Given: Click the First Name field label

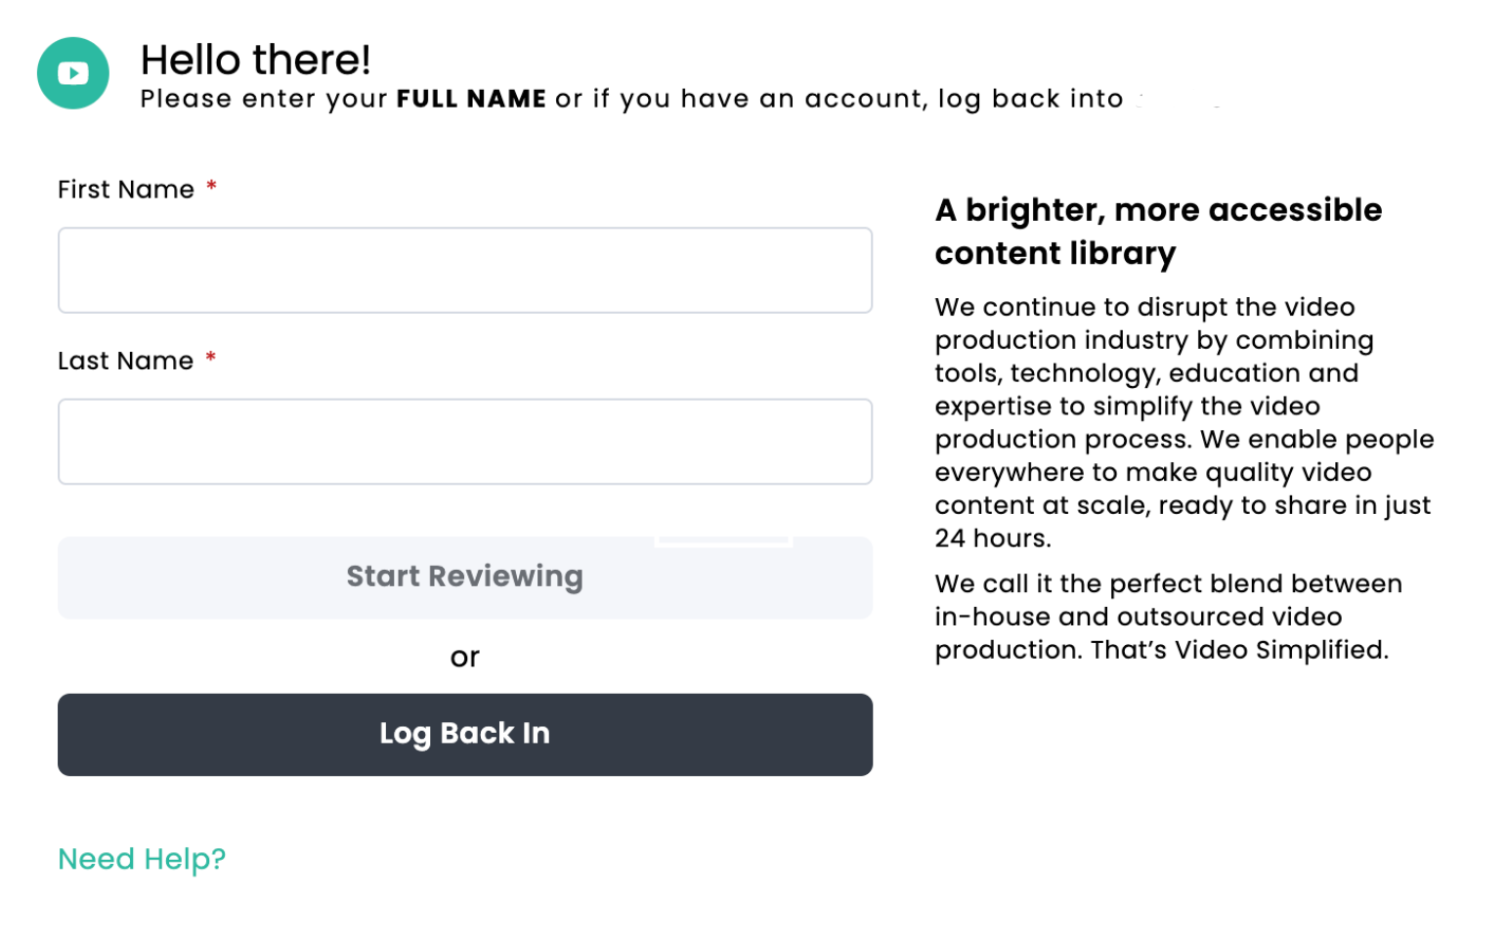Looking at the screenshot, I should pos(126,190).
